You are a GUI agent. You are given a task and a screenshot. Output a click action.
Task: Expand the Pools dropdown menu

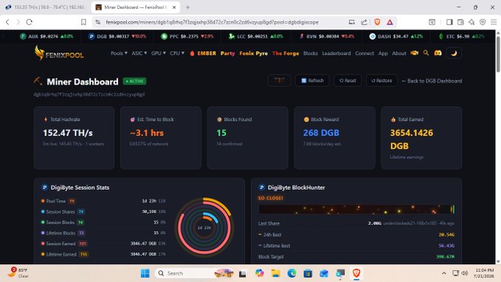119,53
